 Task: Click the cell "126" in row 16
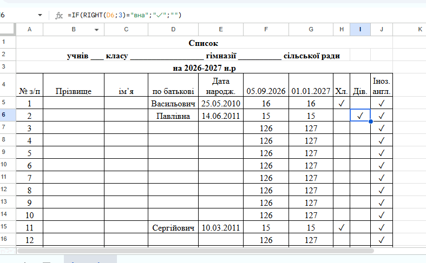pyautogui.click(x=266, y=240)
